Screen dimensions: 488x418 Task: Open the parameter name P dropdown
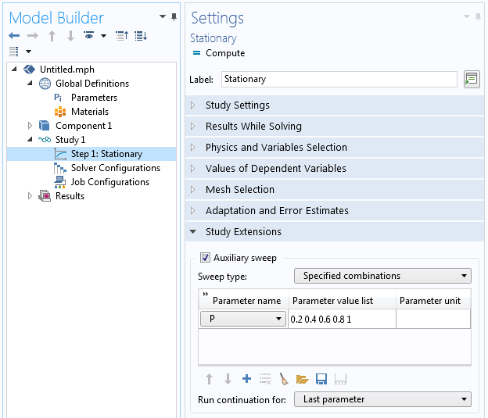coord(243,319)
